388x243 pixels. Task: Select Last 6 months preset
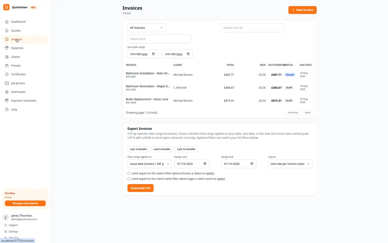(x=162, y=149)
